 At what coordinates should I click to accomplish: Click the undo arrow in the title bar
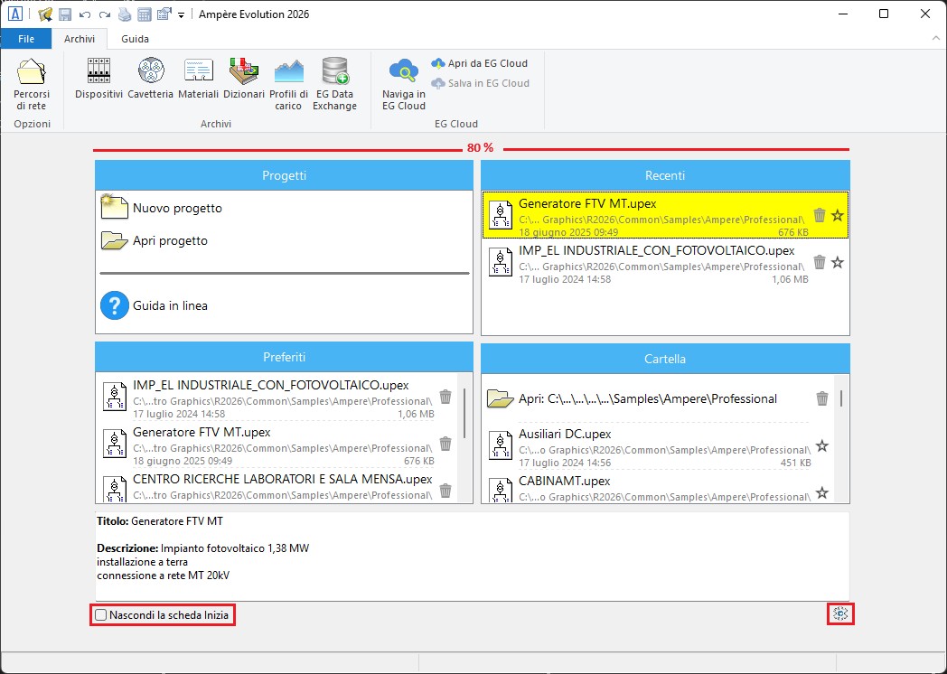tap(85, 14)
